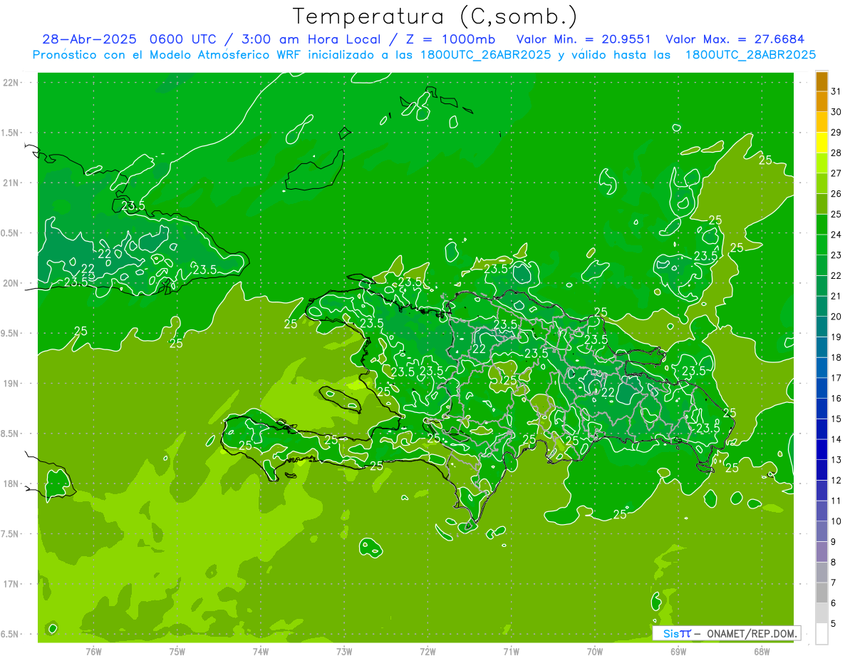Viewport: 855px width, 661px height.
Task: Click the 8 label on color scale
Action: tap(834, 563)
